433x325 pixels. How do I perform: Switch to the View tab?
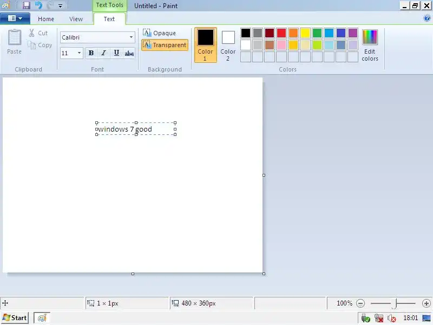click(x=76, y=19)
